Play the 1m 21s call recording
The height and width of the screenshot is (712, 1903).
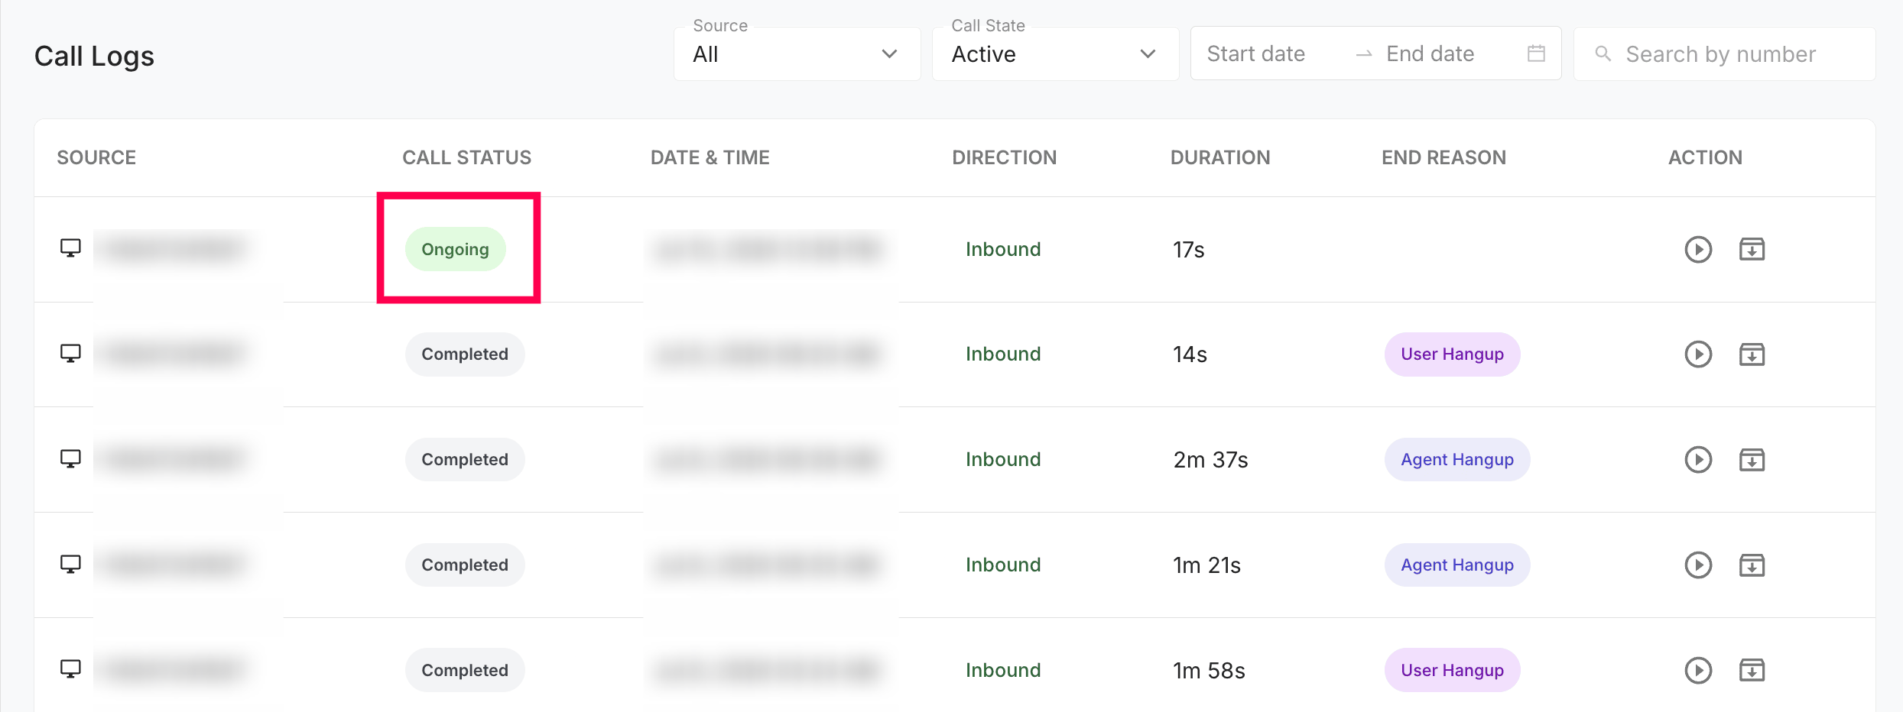1698,565
